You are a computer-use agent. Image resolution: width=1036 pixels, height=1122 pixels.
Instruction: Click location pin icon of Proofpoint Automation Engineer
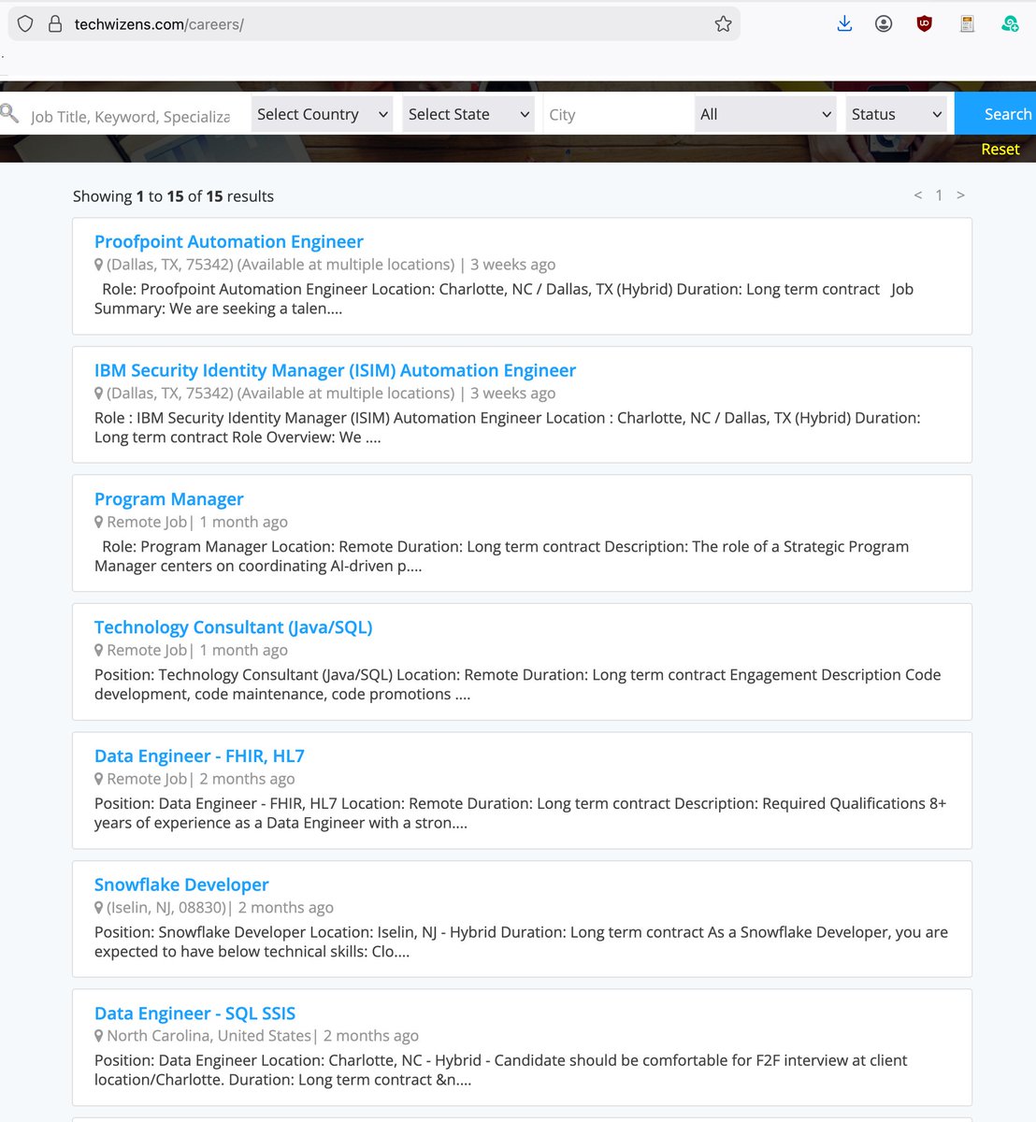pos(99,265)
